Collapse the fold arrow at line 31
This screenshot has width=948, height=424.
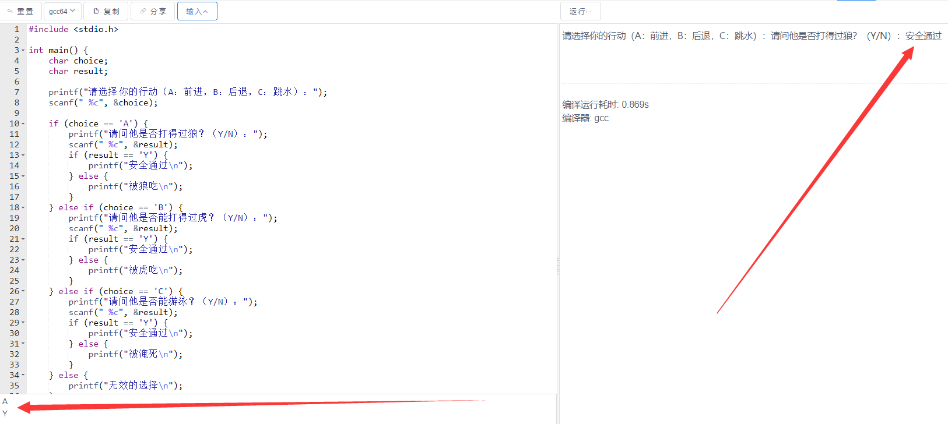[23, 344]
